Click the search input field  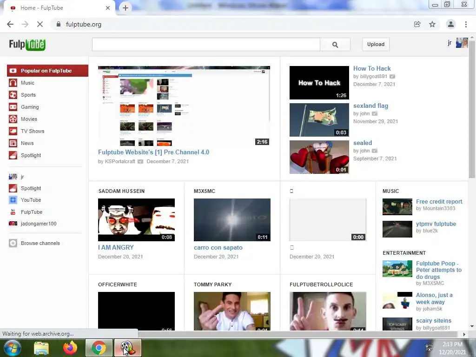click(206, 45)
